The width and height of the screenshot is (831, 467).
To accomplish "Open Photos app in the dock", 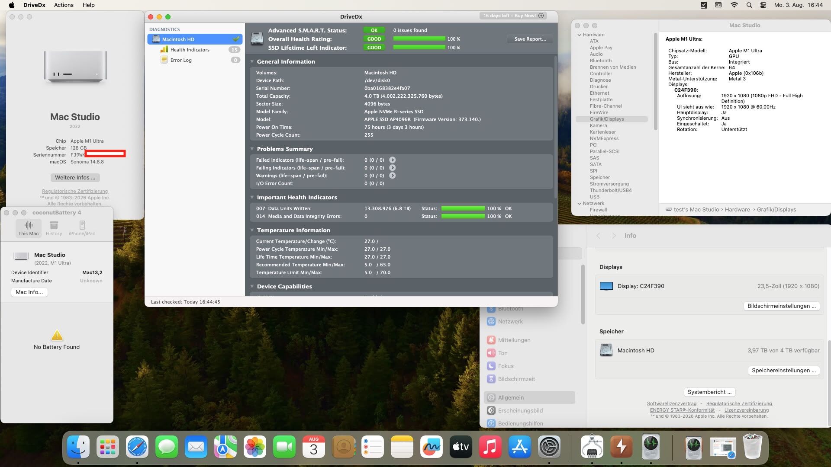I will (255, 447).
